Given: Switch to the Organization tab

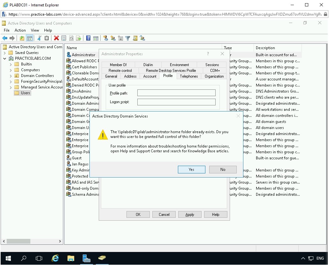Looking at the screenshot, I should pos(214,76).
